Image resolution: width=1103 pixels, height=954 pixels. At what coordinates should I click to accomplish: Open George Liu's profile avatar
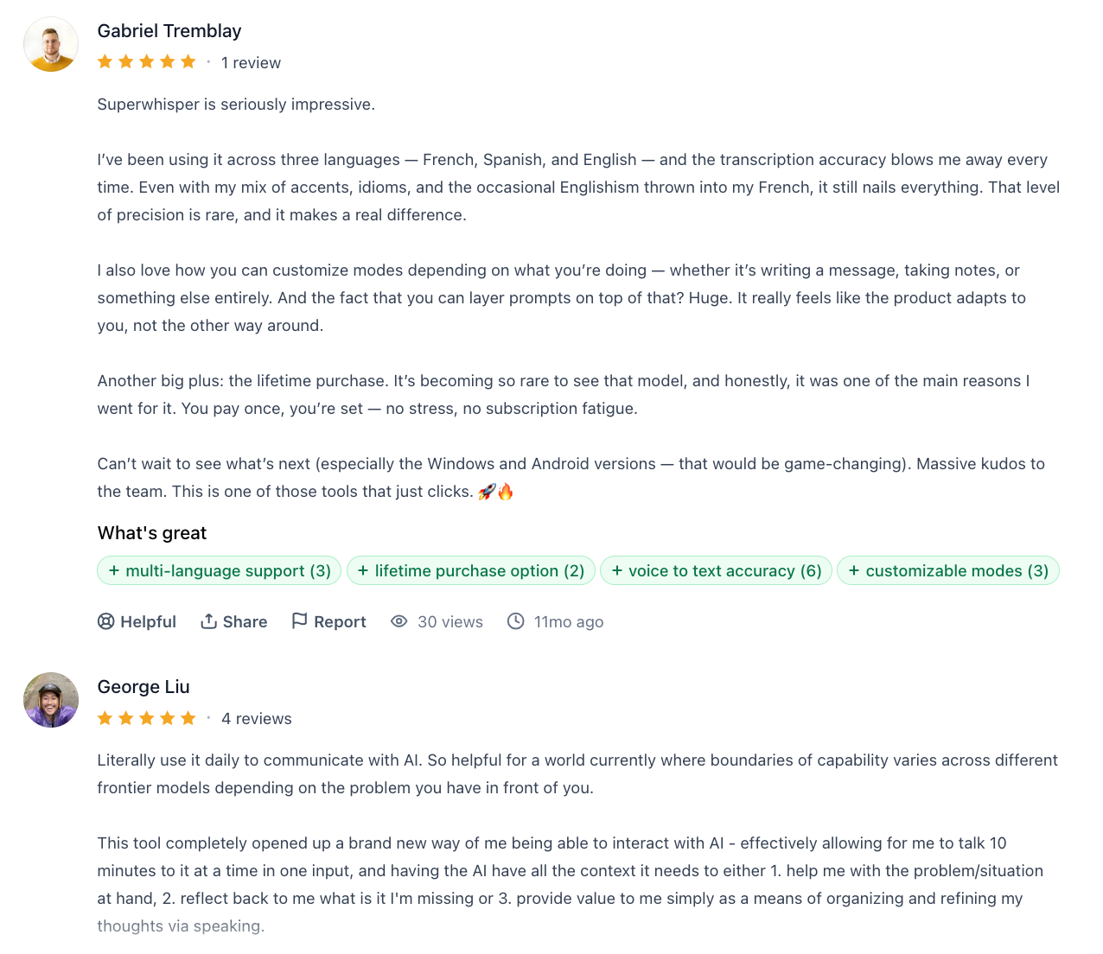(x=51, y=700)
